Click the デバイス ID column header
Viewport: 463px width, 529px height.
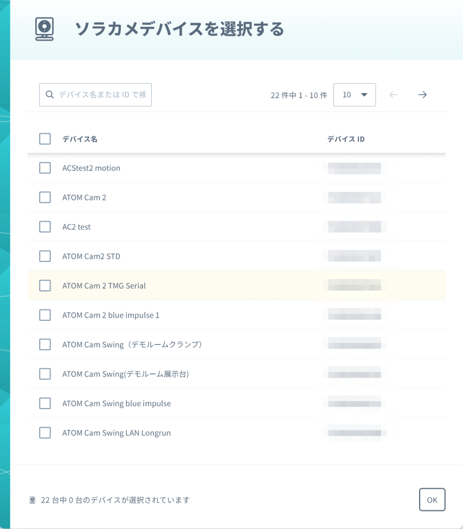coord(346,139)
